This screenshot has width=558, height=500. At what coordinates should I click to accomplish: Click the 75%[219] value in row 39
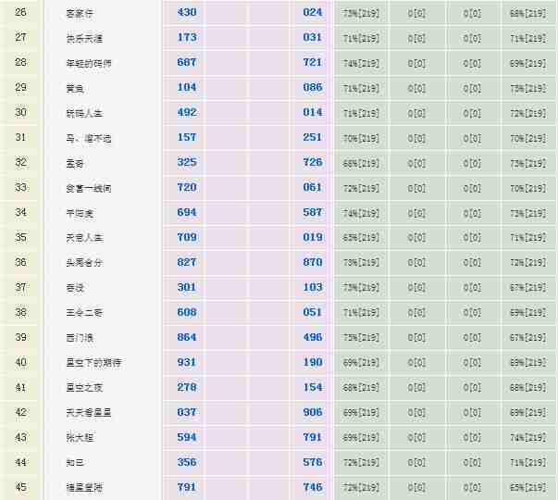pos(361,338)
